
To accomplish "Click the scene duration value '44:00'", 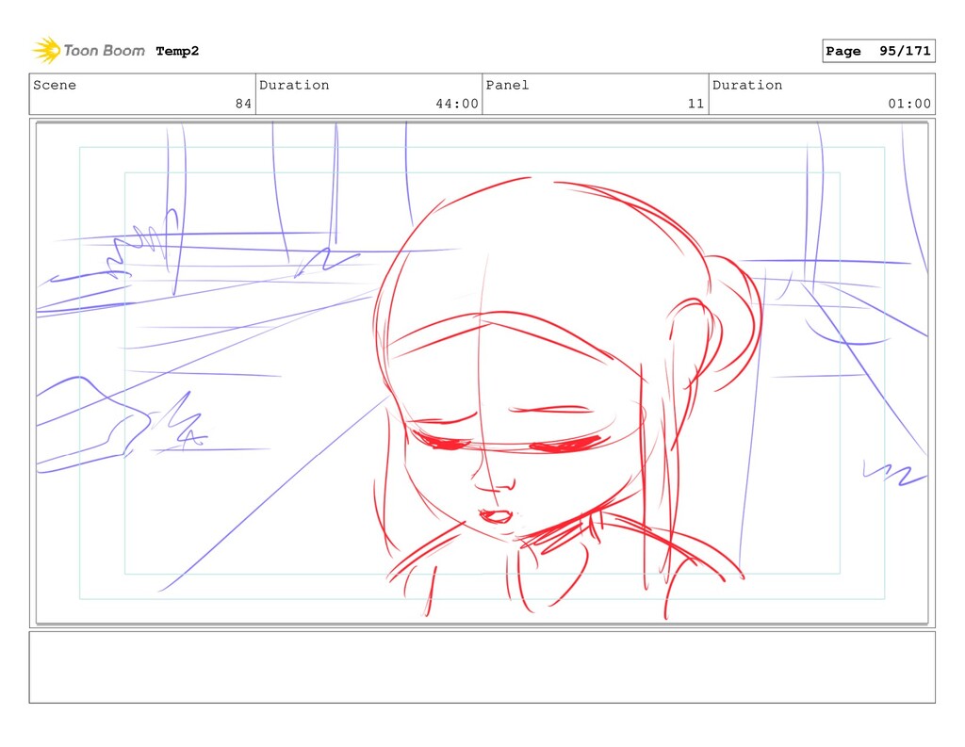I will pyautogui.click(x=457, y=104).
